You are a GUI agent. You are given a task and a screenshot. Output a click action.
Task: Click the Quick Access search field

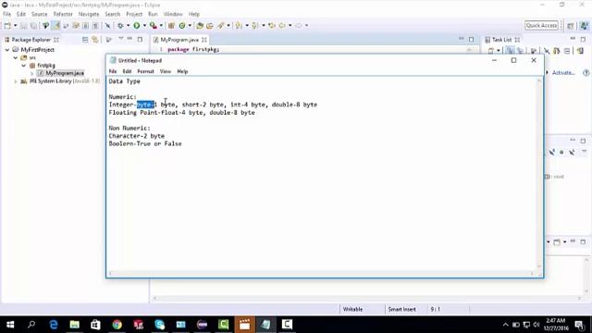[x=541, y=25]
